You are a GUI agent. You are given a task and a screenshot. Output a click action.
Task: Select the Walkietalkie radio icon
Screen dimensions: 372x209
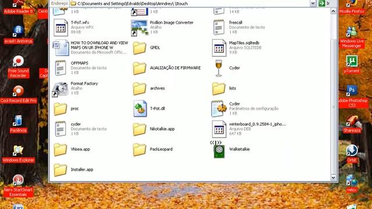pos(219,150)
